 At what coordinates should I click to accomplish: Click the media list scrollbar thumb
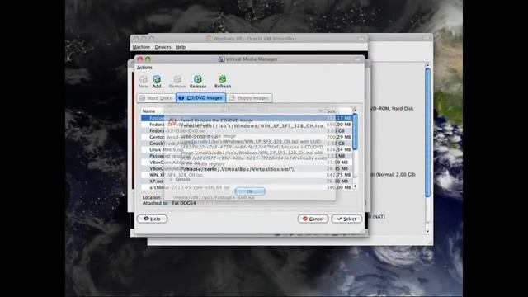coord(355,132)
